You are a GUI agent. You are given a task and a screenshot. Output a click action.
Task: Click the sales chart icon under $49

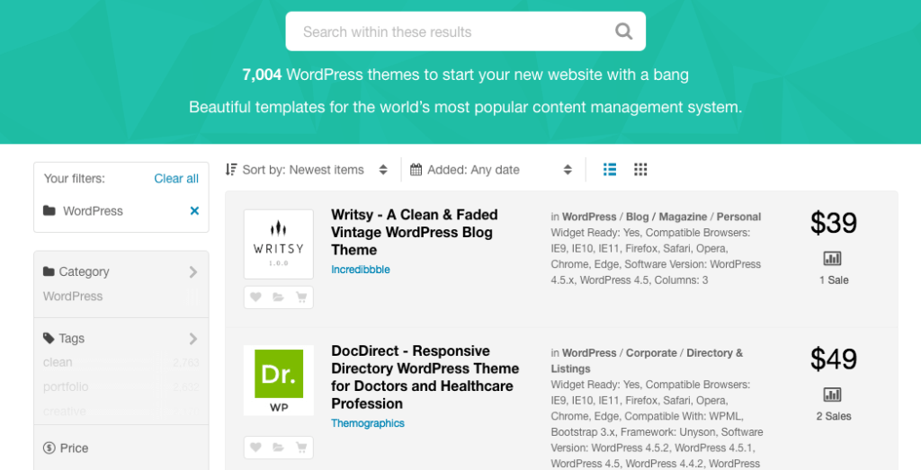(x=832, y=395)
